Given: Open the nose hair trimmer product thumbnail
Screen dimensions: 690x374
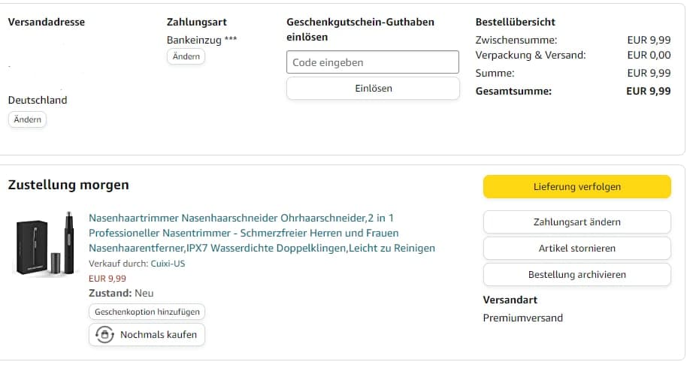Looking at the screenshot, I should tap(45, 243).
